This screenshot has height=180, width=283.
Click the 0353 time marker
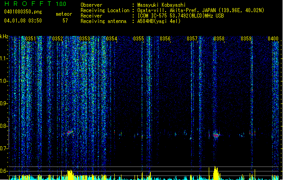tap(85, 39)
